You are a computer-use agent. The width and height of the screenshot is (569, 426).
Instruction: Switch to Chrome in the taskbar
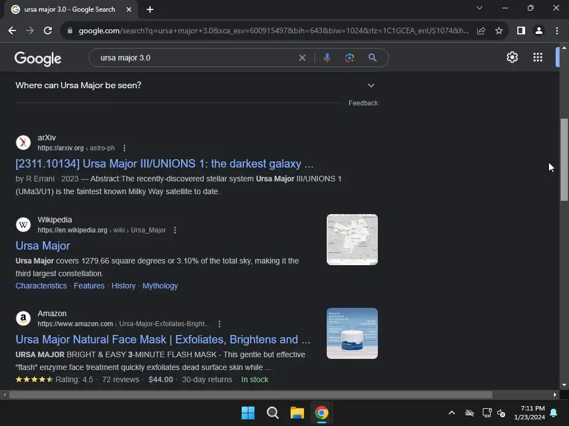(322, 413)
